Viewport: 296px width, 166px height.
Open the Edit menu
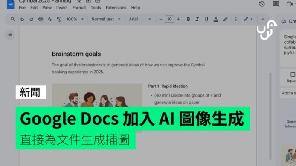tap(34, 8)
